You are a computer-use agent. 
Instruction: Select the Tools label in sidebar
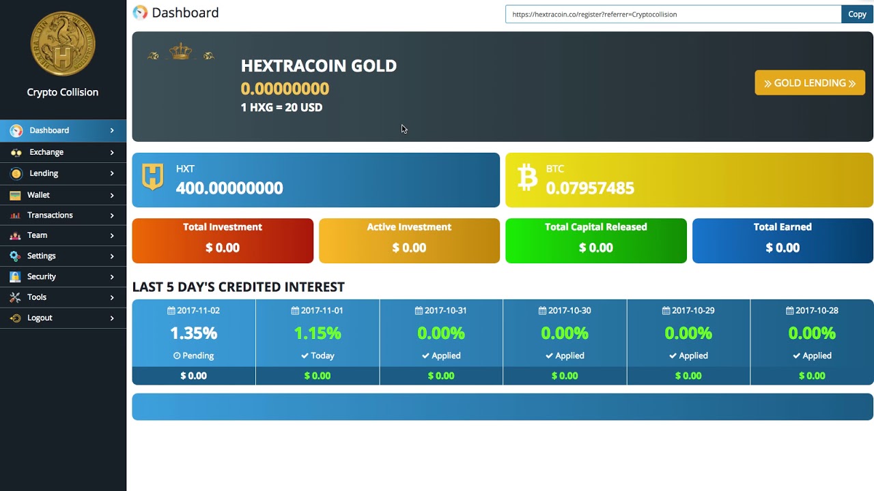tap(37, 297)
